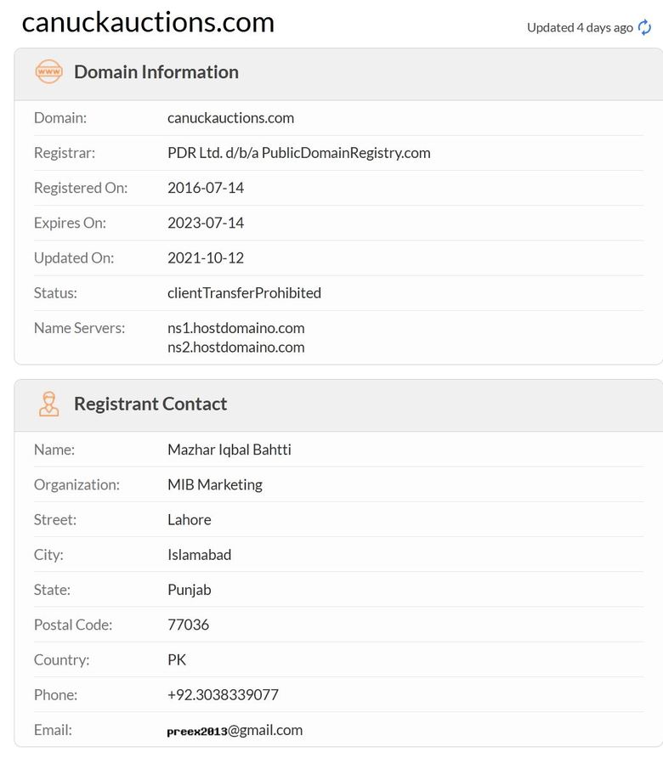The height and width of the screenshot is (758, 663).
Task: Click street value Lahore
Action: click(189, 520)
